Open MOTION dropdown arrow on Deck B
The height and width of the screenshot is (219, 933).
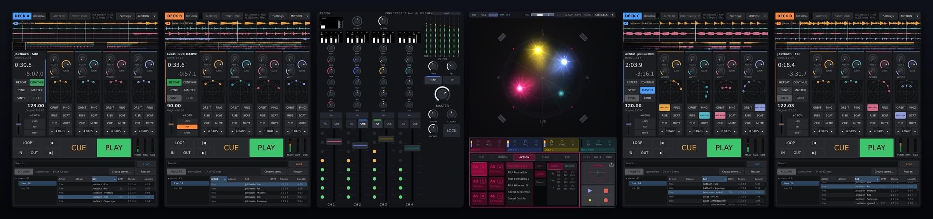coord(307,16)
